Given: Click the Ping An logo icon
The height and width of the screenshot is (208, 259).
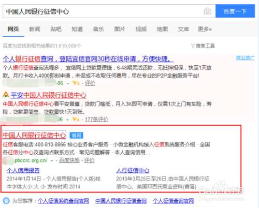Looking at the screenshot, I should [6, 95].
